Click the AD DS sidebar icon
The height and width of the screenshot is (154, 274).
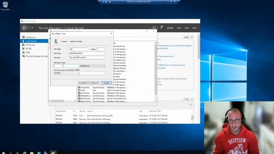[24, 48]
